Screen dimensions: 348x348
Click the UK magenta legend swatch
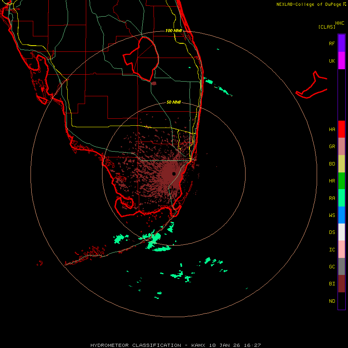pyautogui.click(x=341, y=61)
